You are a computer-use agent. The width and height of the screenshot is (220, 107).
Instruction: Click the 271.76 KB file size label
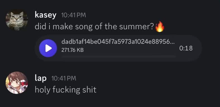click(72, 50)
